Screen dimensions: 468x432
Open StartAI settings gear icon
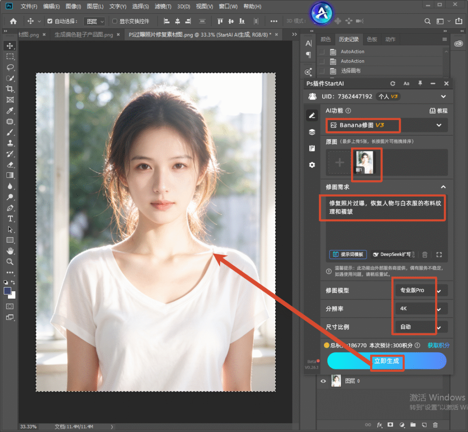(312, 165)
